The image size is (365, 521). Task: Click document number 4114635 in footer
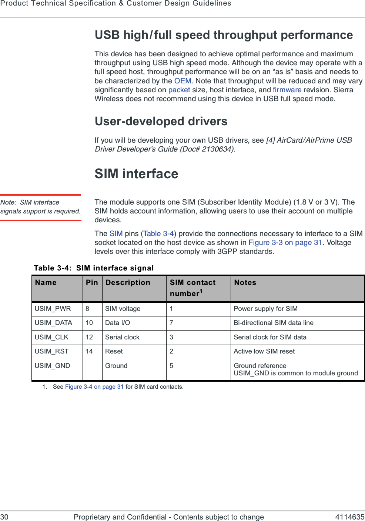tap(350, 517)
